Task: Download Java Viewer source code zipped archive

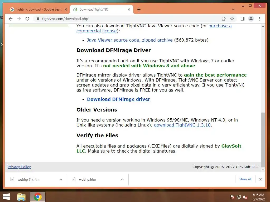Action: 130,40
